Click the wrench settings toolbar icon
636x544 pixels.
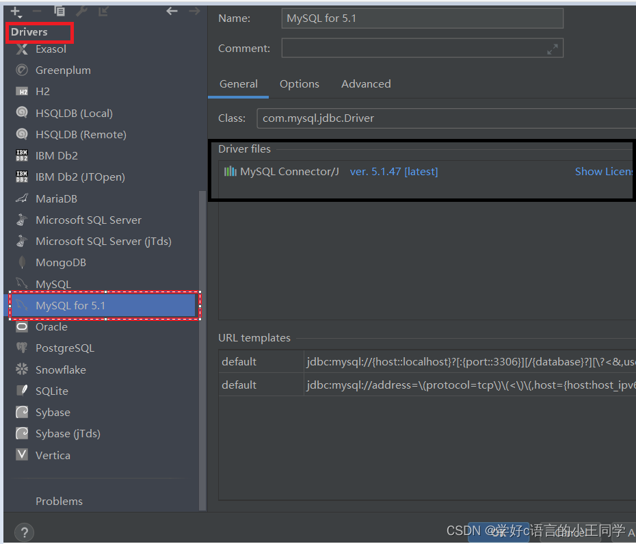81,12
